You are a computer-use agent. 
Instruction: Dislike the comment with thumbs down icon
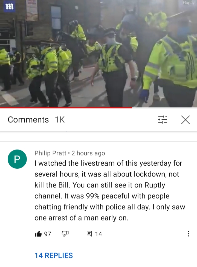[65, 234]
